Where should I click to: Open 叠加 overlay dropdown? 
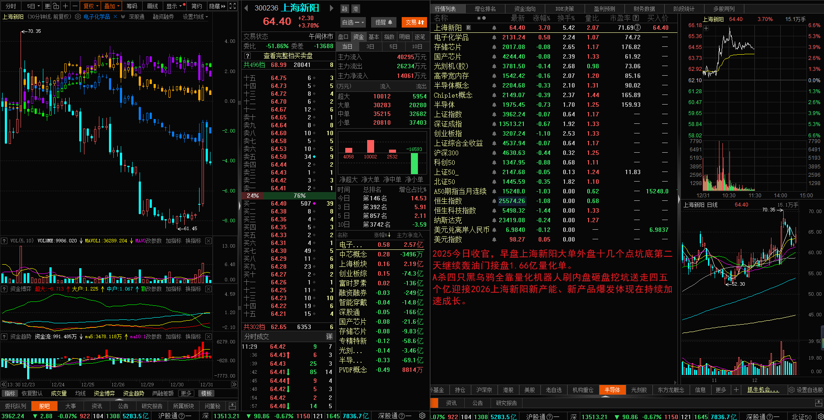coord(112,6)
